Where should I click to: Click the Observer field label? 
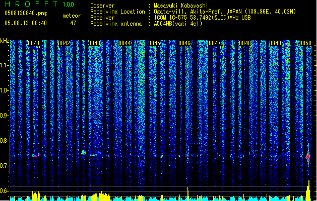(102, 6)
